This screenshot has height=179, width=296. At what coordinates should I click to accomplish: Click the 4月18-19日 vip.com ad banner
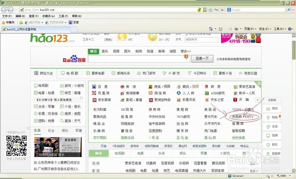point(241,38)
